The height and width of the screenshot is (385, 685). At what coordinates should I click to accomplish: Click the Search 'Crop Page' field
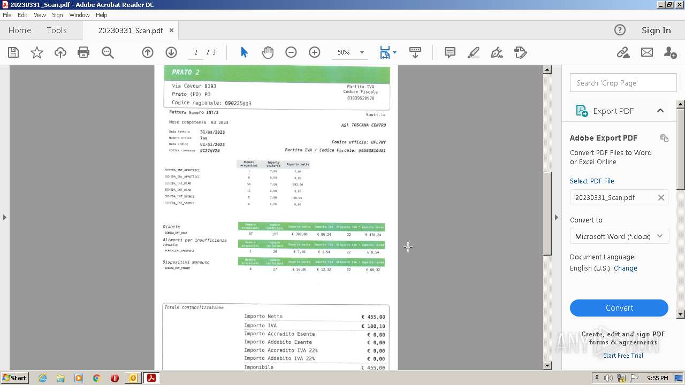click(623, 83)
